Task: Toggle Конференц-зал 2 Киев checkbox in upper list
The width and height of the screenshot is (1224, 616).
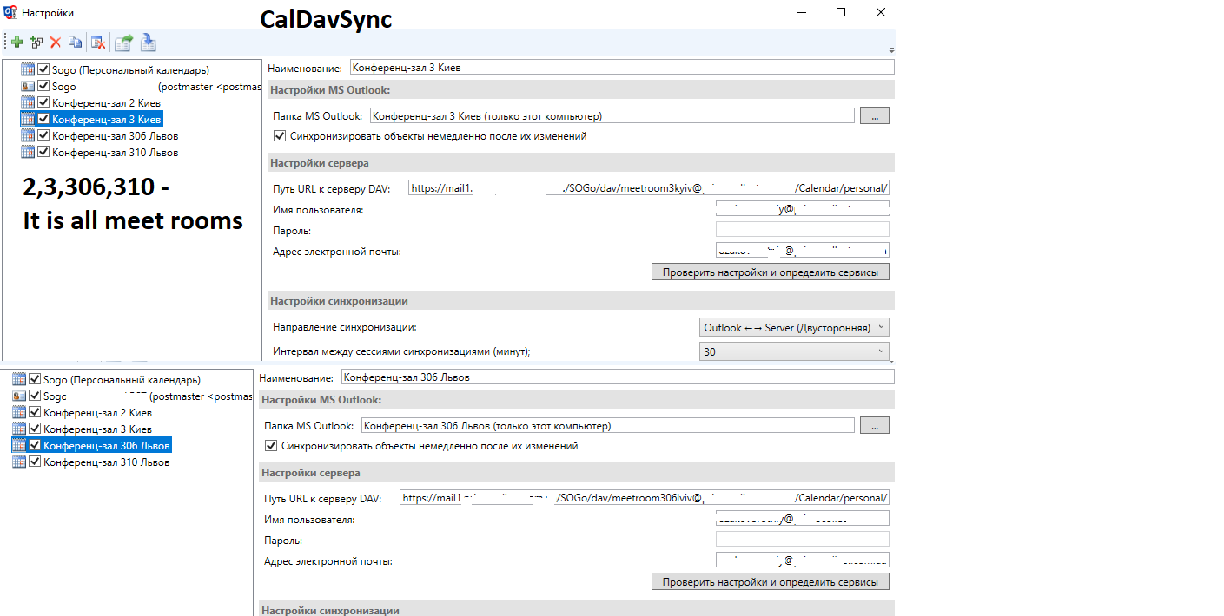Action: pos(43,102)
